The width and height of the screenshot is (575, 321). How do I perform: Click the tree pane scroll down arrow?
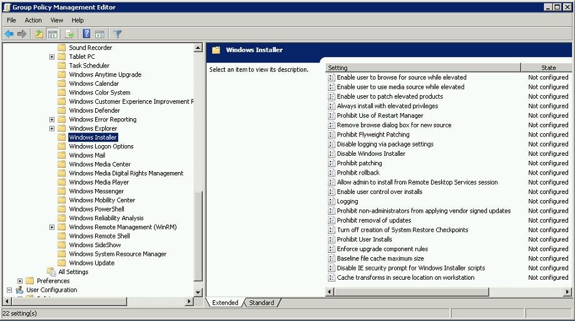(198, 292)
